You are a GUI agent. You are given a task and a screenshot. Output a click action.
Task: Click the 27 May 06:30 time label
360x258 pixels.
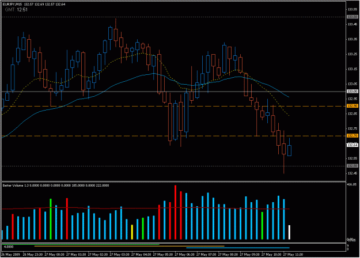tap(184, 255)
